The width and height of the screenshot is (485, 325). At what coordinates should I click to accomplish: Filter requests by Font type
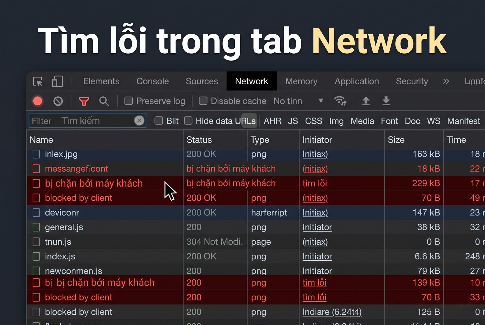tap(389, 121)
